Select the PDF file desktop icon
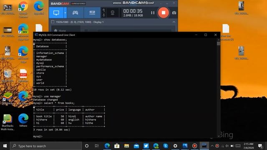The image size is (267, 150). [23, 76]
